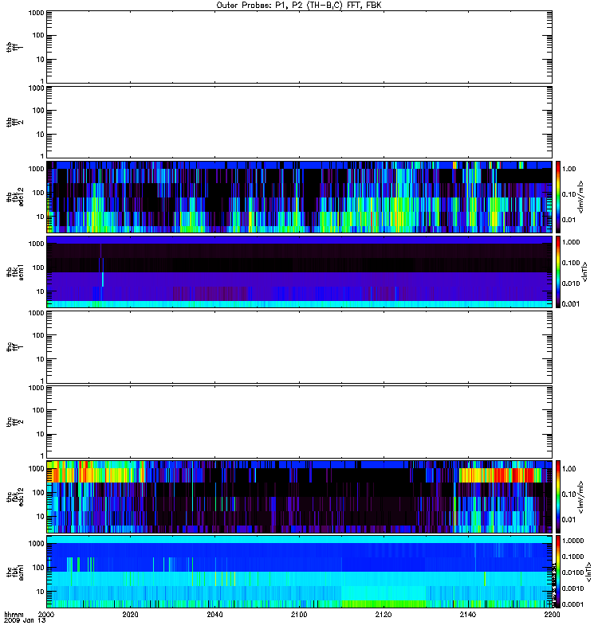Click the 2200 time-axis label
598x637 pixels.
coord(552,614)
